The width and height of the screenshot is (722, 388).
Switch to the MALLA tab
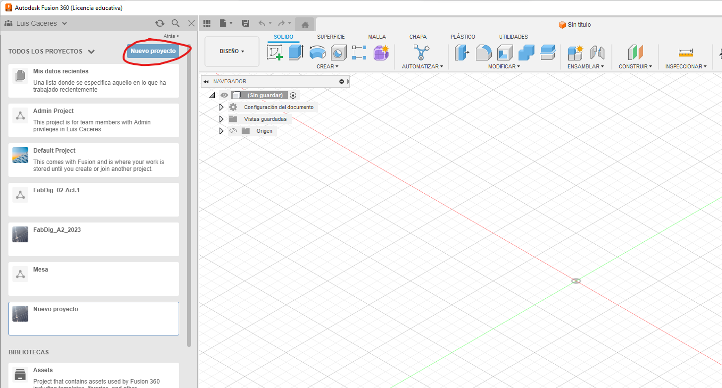pos(377,37)
